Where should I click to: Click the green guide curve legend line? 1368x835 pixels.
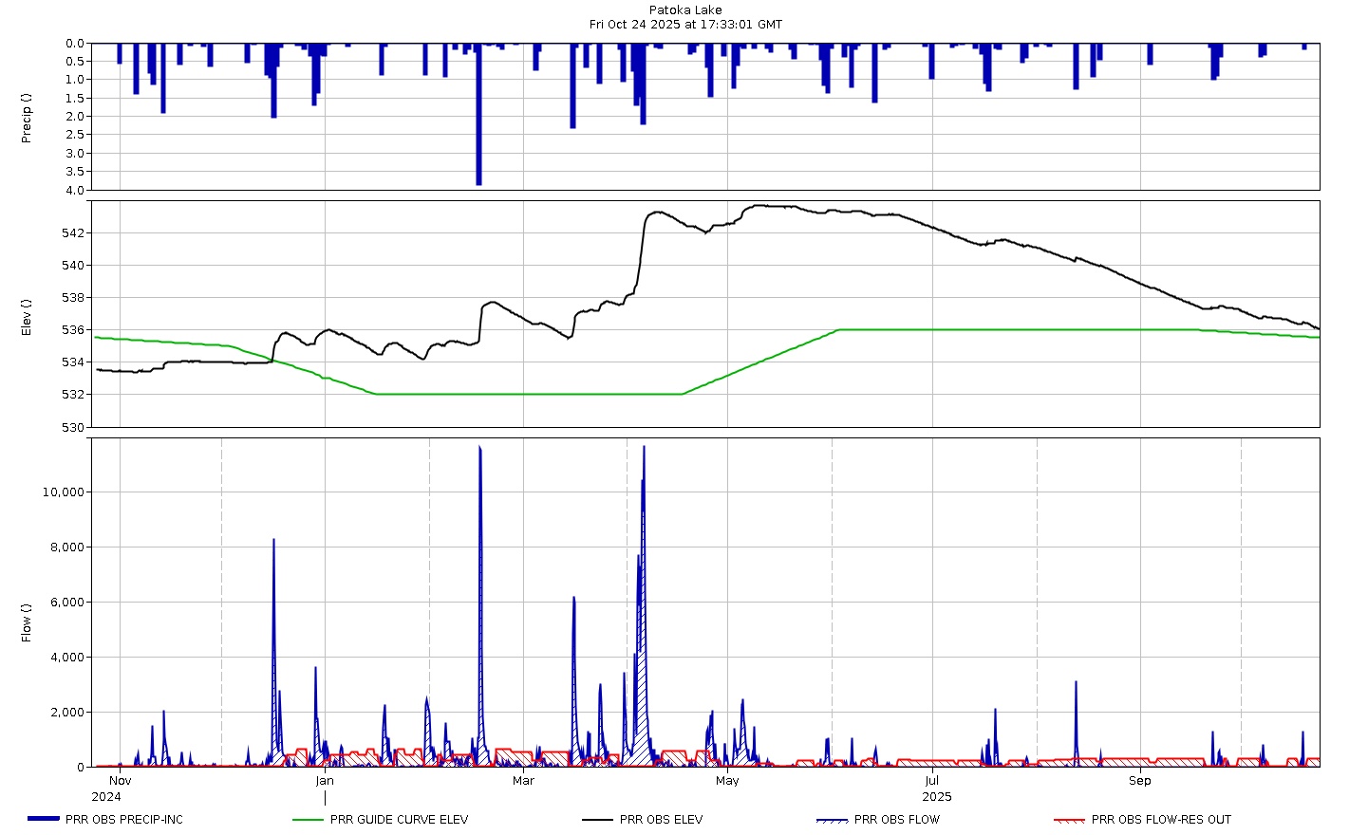[309, 820]
